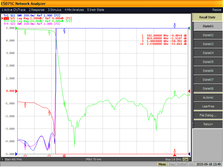
Task: Recall State06
Action: point(208,71)
